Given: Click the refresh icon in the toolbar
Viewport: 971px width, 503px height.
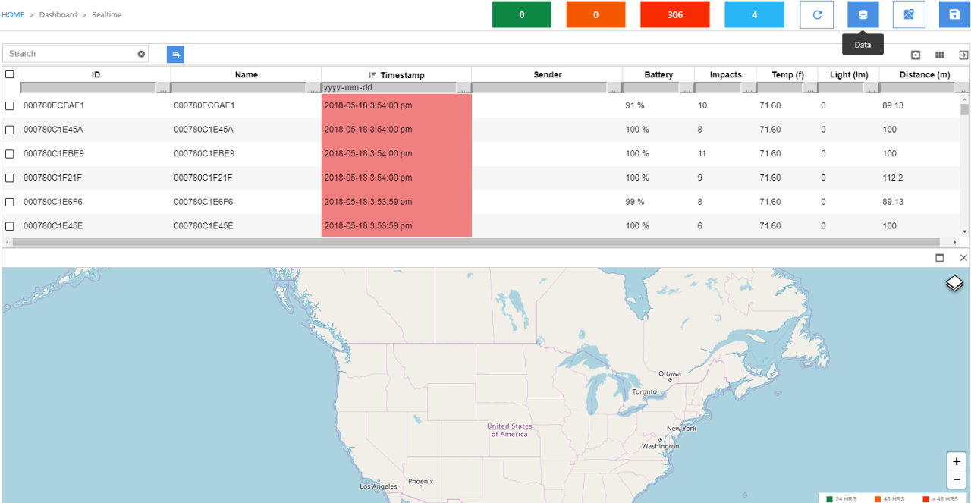Looking at the screenshot, I should point(816,14).
